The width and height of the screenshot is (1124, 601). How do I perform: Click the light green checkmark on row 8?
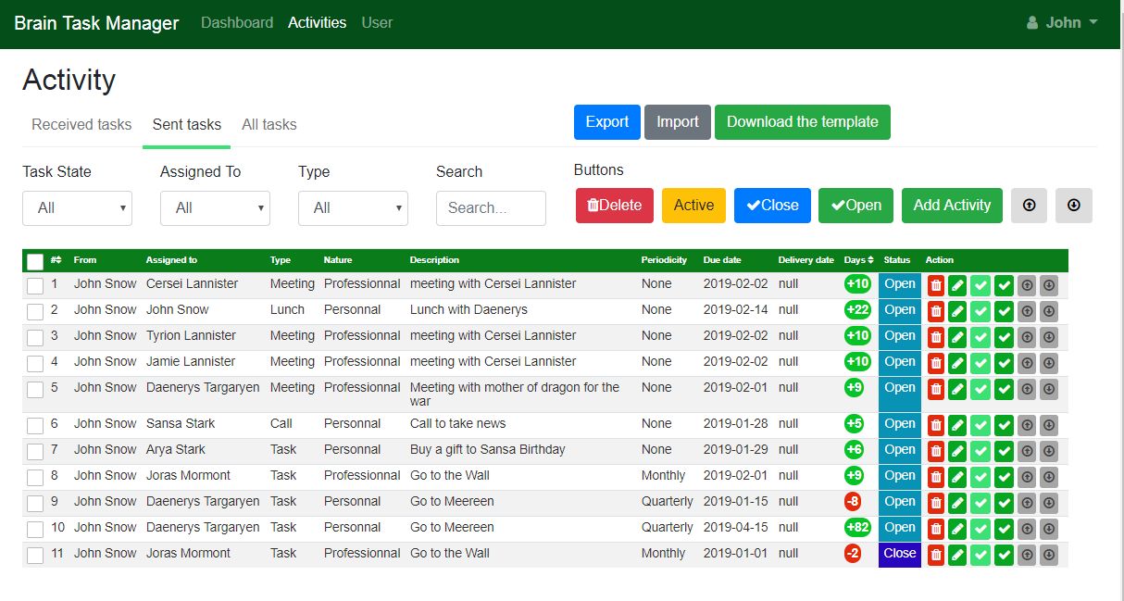point(980,478)
